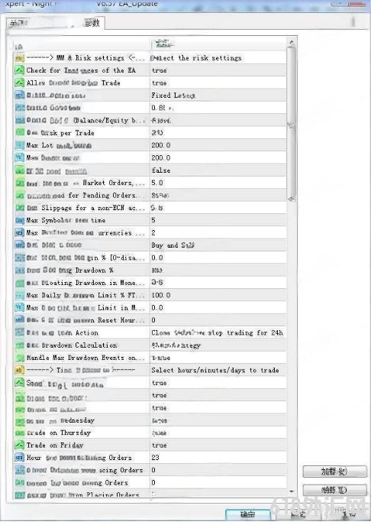
Task: Click the ab icon on Time settings header row
Action: click(x=19, y=370)
